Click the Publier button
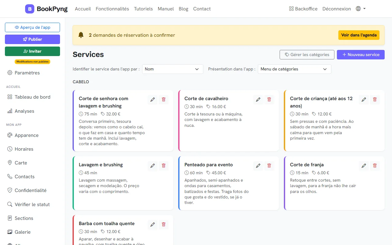Viewport: 392px width, 245px height. point(32,39)
